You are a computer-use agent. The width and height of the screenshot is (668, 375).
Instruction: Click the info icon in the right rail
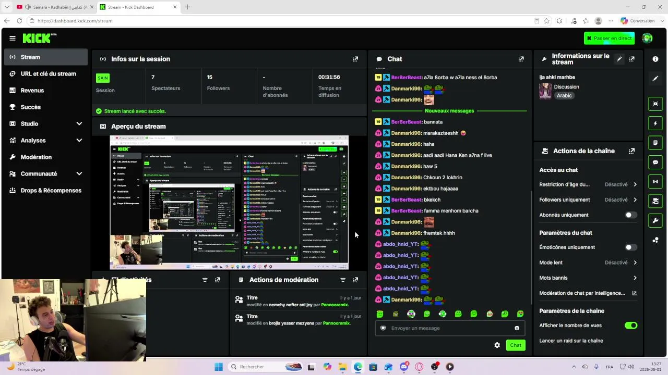click(655, 59)
